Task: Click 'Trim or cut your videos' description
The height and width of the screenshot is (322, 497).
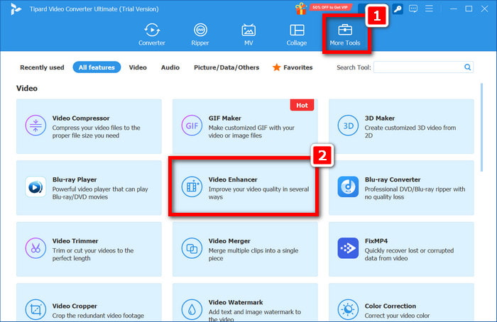Action: (93, 254)
